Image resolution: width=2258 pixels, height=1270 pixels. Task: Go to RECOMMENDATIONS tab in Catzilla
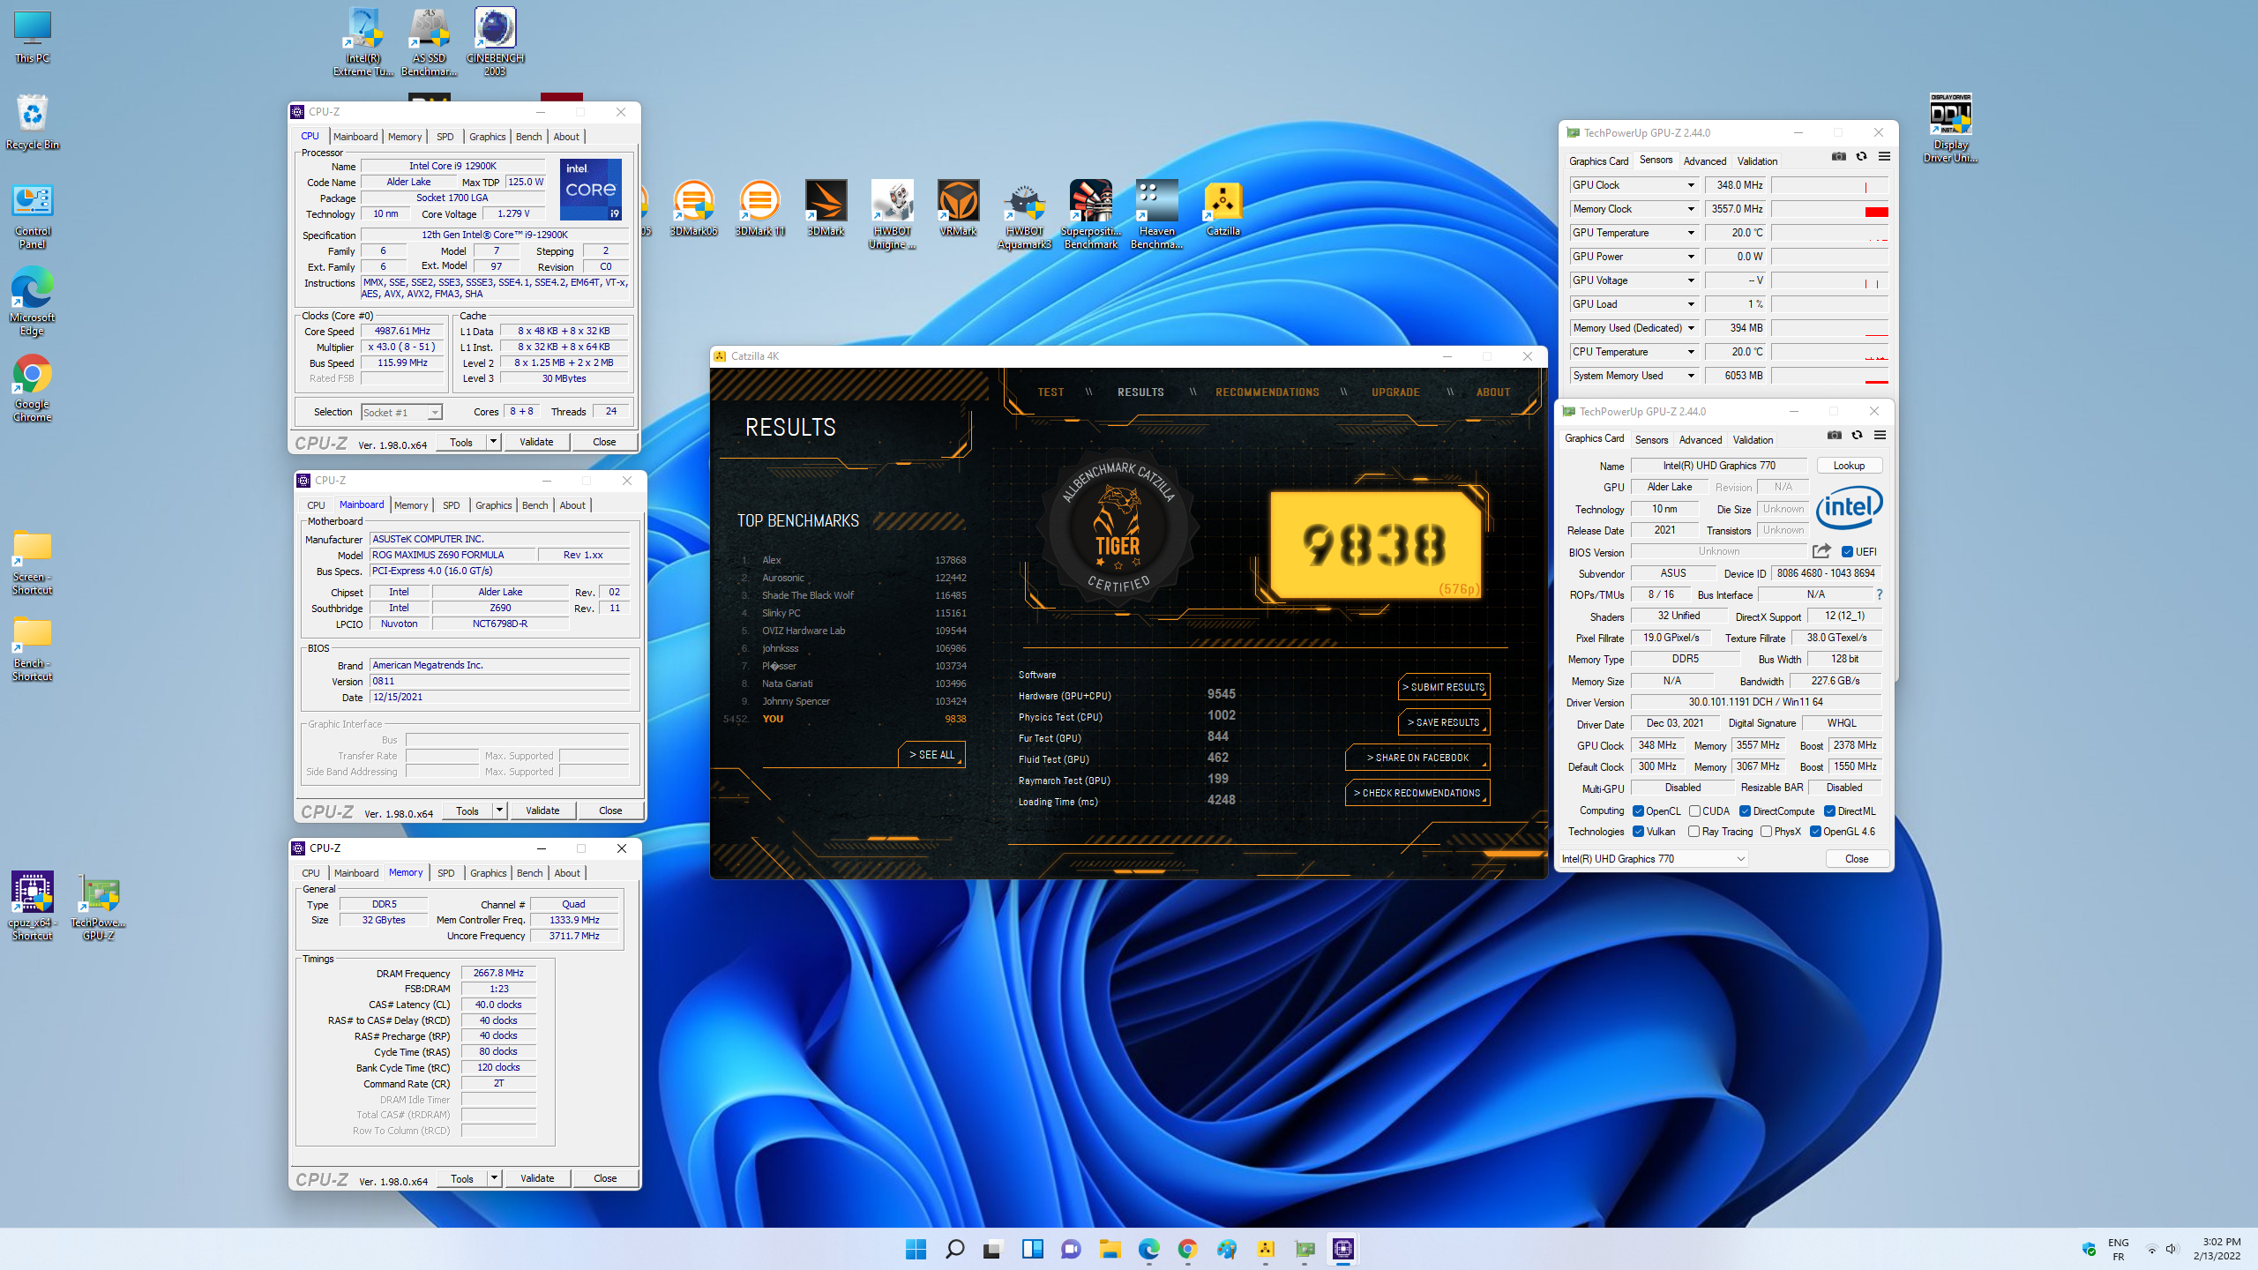tap(1267, 392)
